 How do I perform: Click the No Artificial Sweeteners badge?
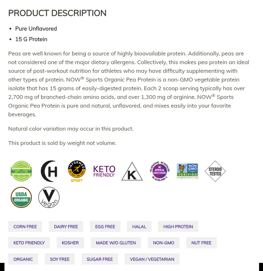(159, 171)
